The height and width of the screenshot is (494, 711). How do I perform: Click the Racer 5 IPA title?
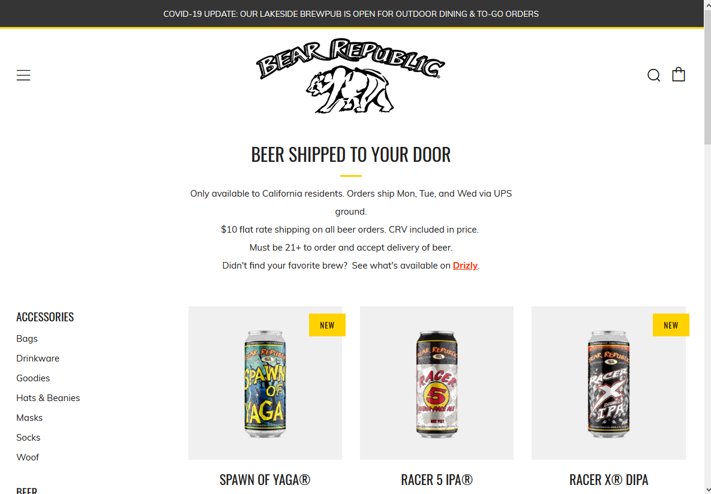437,480
